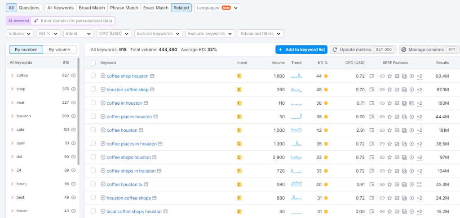Toggle the eye icon for the cafe group
This screenshot has width=460, height=218.
pyautogui.click(x=73, y=129)
